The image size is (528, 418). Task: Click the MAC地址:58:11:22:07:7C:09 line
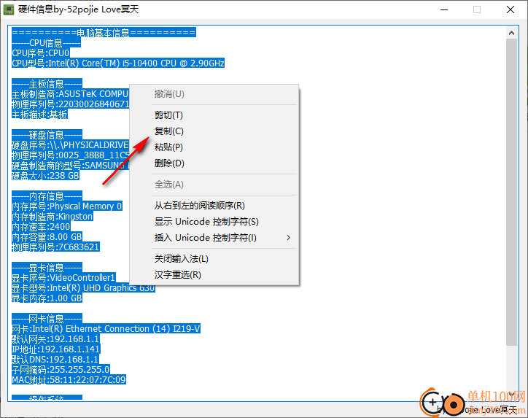69,379
